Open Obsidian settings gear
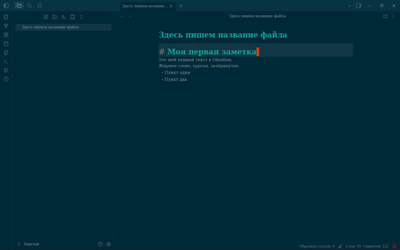 (x=109, y=244)
